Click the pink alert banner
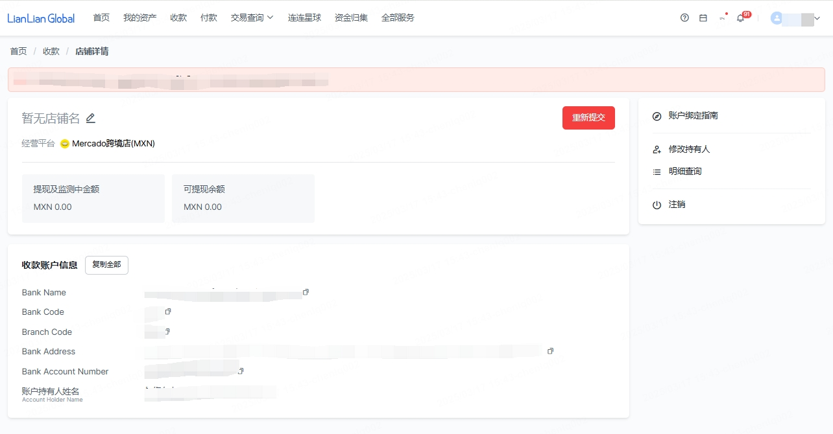The image size is (833, 434). (416, 79)
